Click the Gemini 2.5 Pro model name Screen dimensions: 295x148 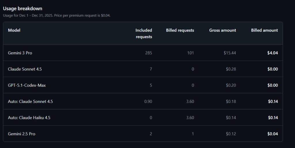[x=22, y=134]
